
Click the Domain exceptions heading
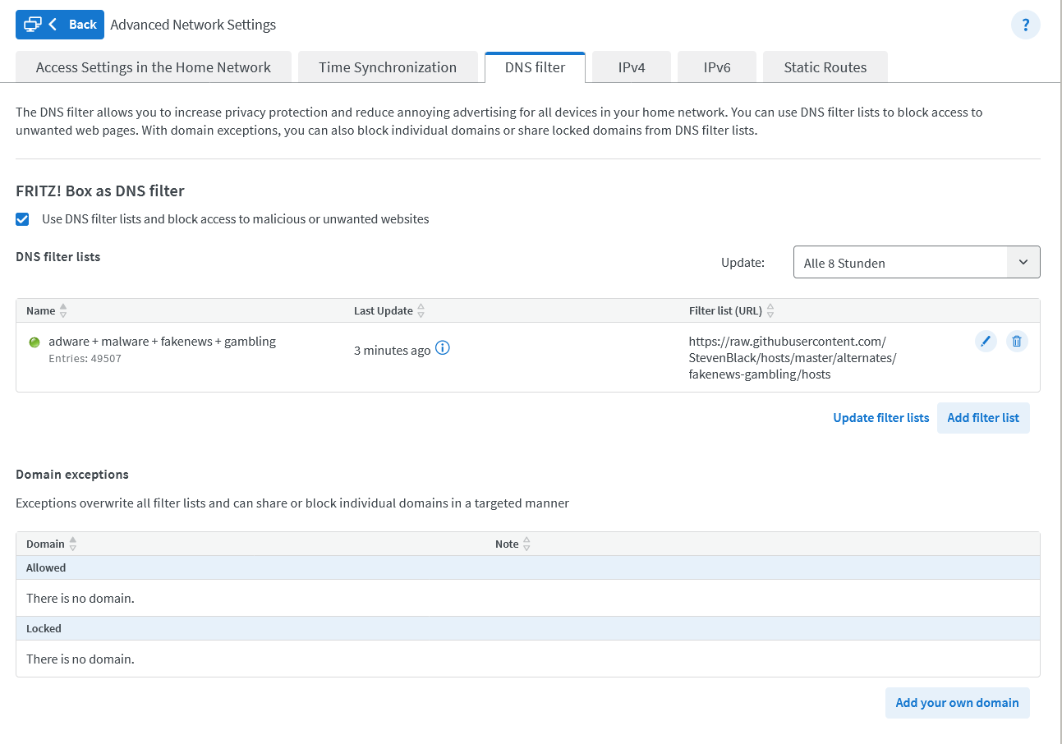72,475
